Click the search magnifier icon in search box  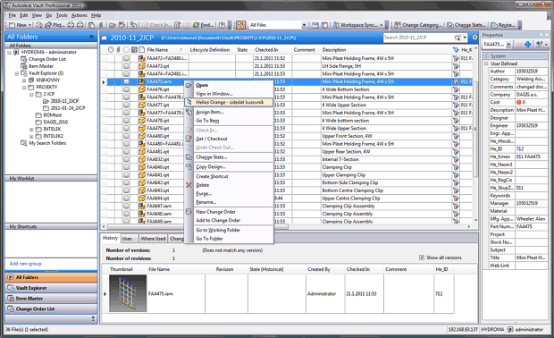tap(457, 38)
